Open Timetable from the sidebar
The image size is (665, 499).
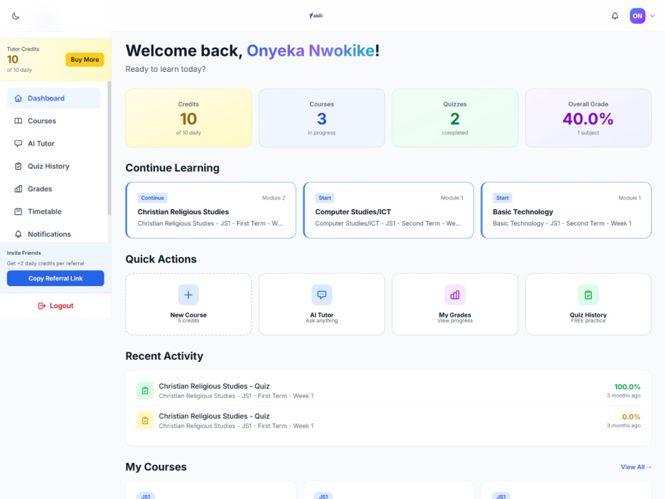[x=54, y=212]
